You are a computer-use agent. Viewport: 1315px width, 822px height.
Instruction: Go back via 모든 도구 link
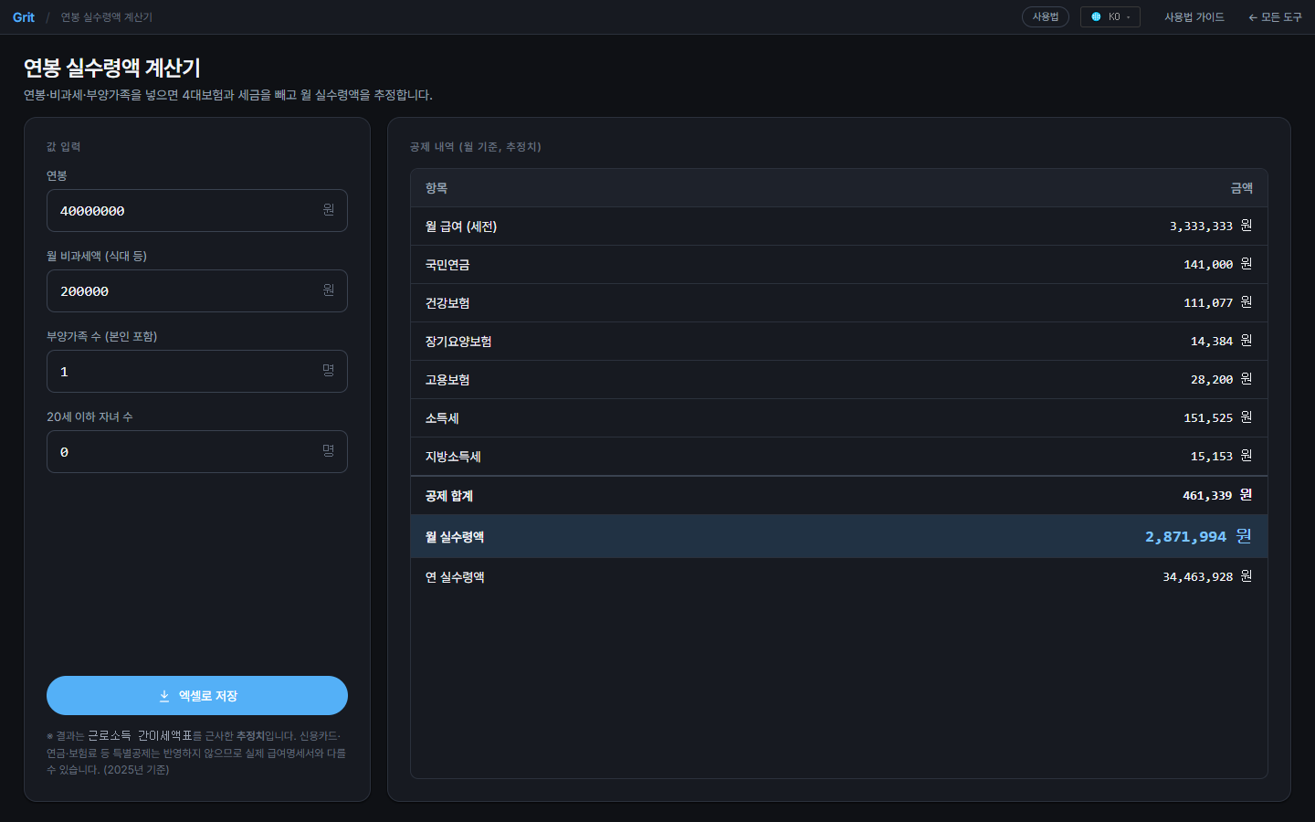coord(1275,17)
